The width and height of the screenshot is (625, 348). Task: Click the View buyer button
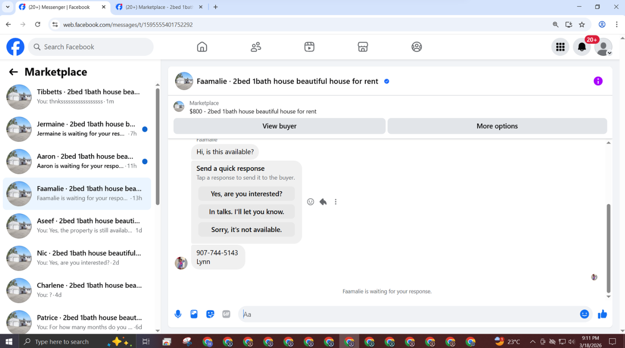[279, 126]
